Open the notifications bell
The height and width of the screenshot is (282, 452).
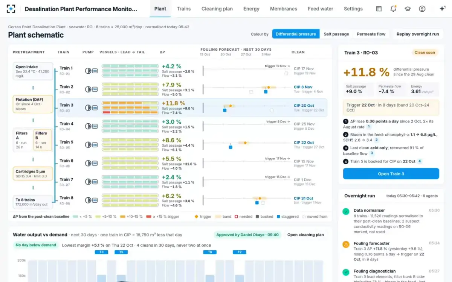pos(393,9)
